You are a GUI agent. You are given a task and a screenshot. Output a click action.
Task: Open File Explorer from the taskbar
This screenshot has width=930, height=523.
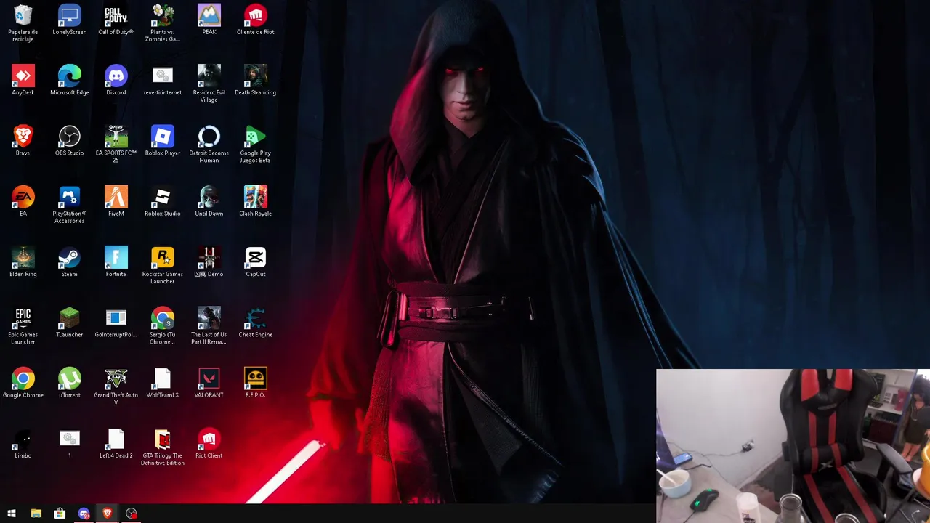tap(36, 514)
